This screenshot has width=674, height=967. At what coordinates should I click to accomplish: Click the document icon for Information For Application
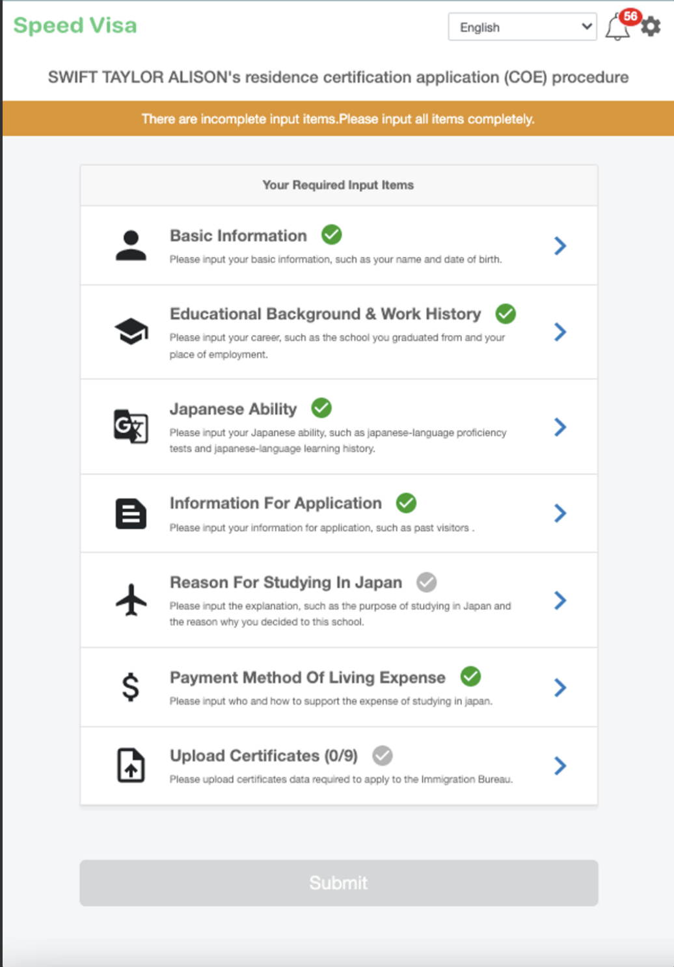coord(131,513)
